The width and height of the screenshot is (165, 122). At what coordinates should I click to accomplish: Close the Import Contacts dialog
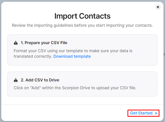coord(158,7)
